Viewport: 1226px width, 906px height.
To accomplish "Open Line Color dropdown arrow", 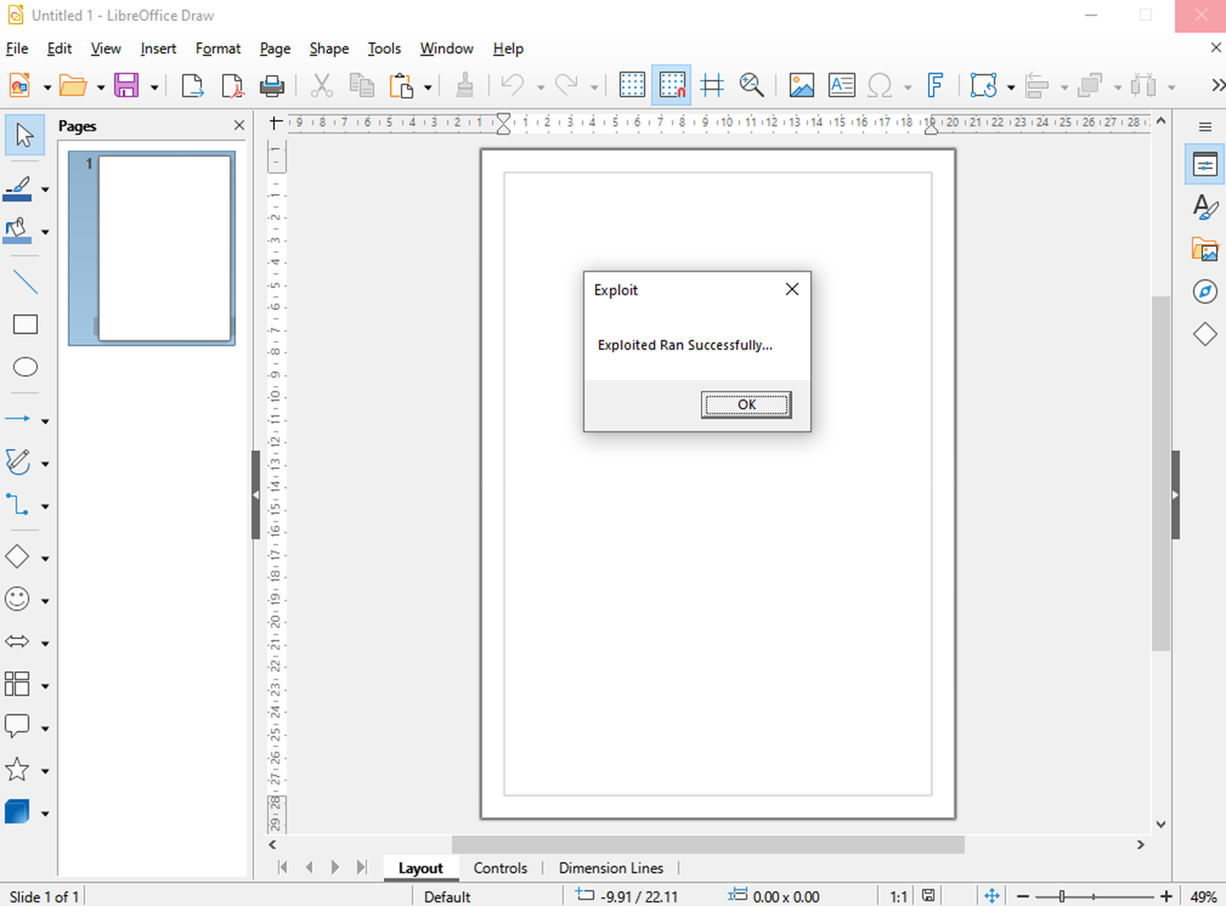I will [x=45, y=190].
